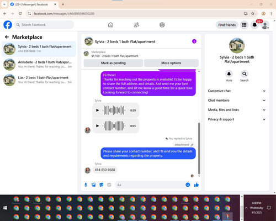Click the chat scrollbar thumb
The width and height of the screenshot is (276, 221).
pyautogui.click(x=199, y=148)
